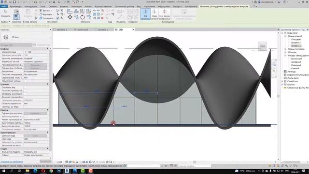This screenshot has width=309, height=174.
Task: Click the Copy tool icon in Modify panel
Action: point(76,17)
